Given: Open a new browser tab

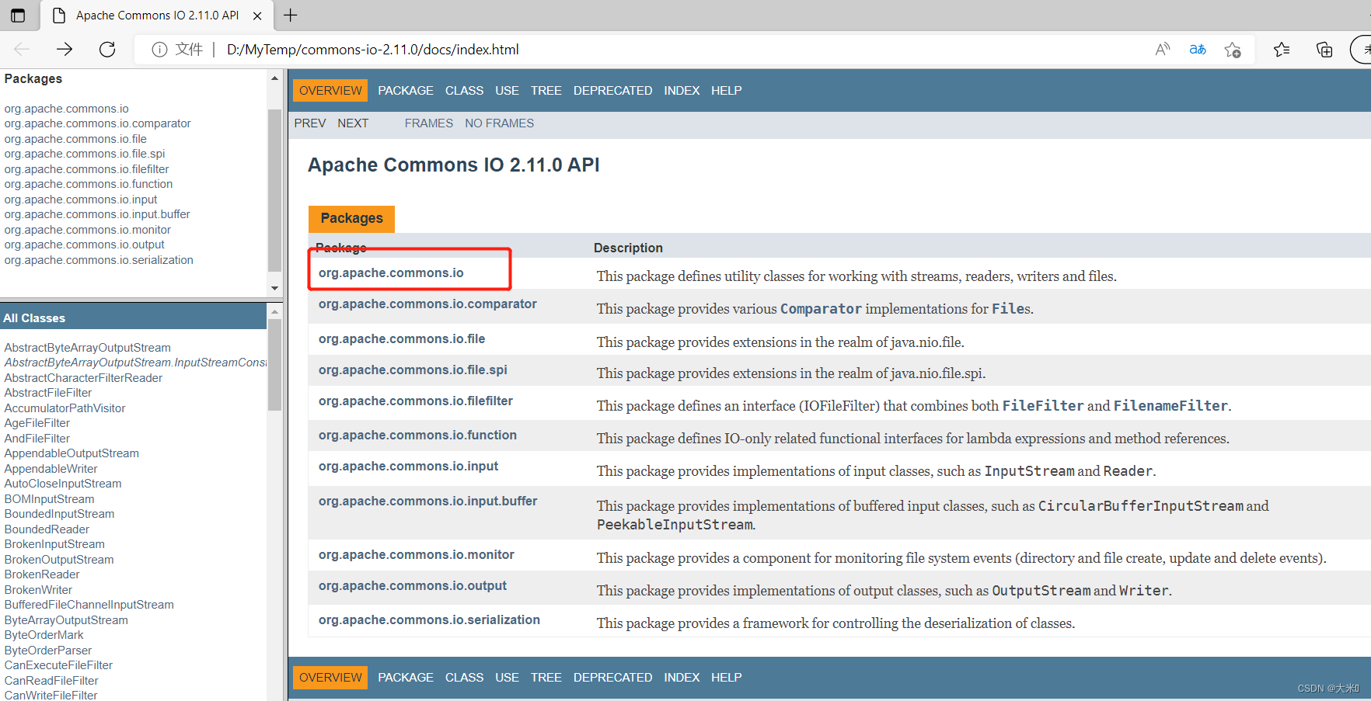Looking at the screenshot, I should (291, 15).
